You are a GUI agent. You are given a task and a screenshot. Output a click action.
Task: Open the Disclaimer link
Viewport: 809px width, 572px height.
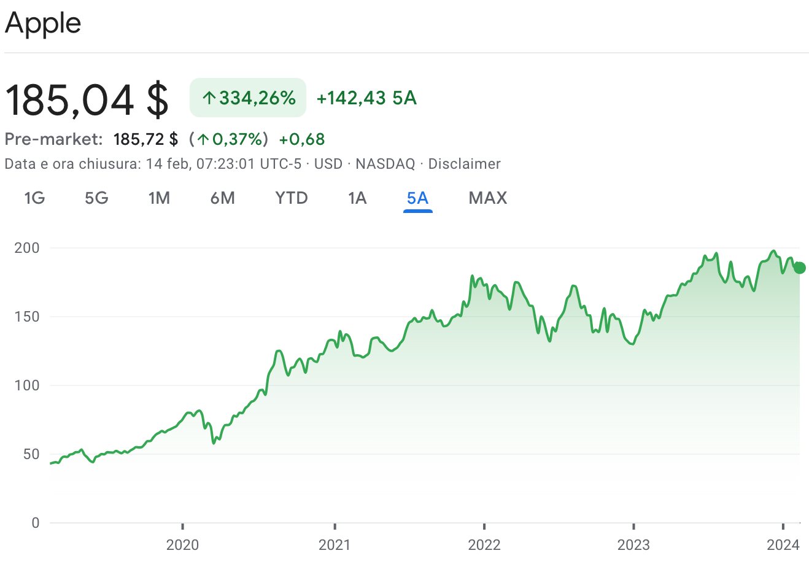pyautogui.click(x=464, y=164)
